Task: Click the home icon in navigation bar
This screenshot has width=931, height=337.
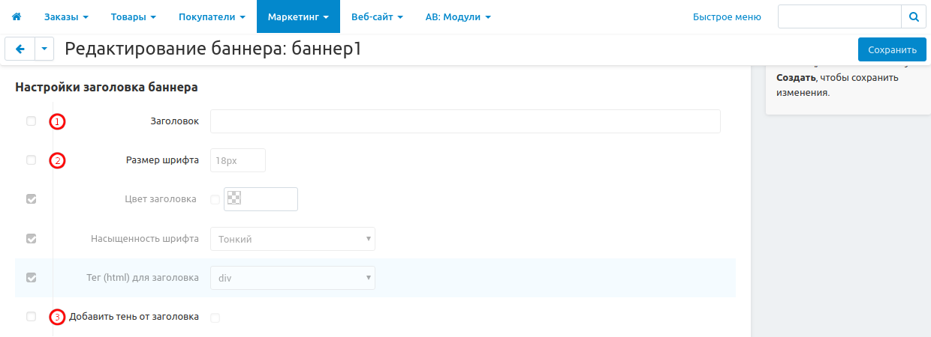Action: (x=17, y=16)
